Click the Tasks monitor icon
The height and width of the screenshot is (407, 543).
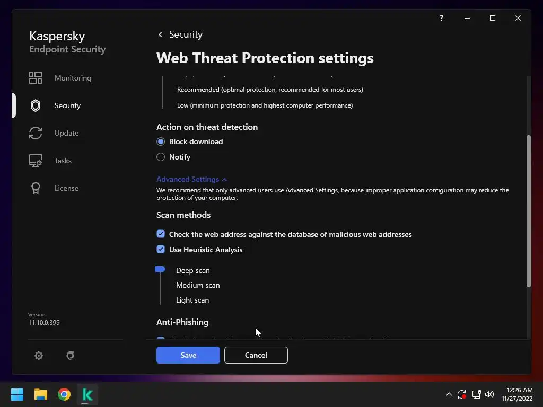[x=36, y=161]
